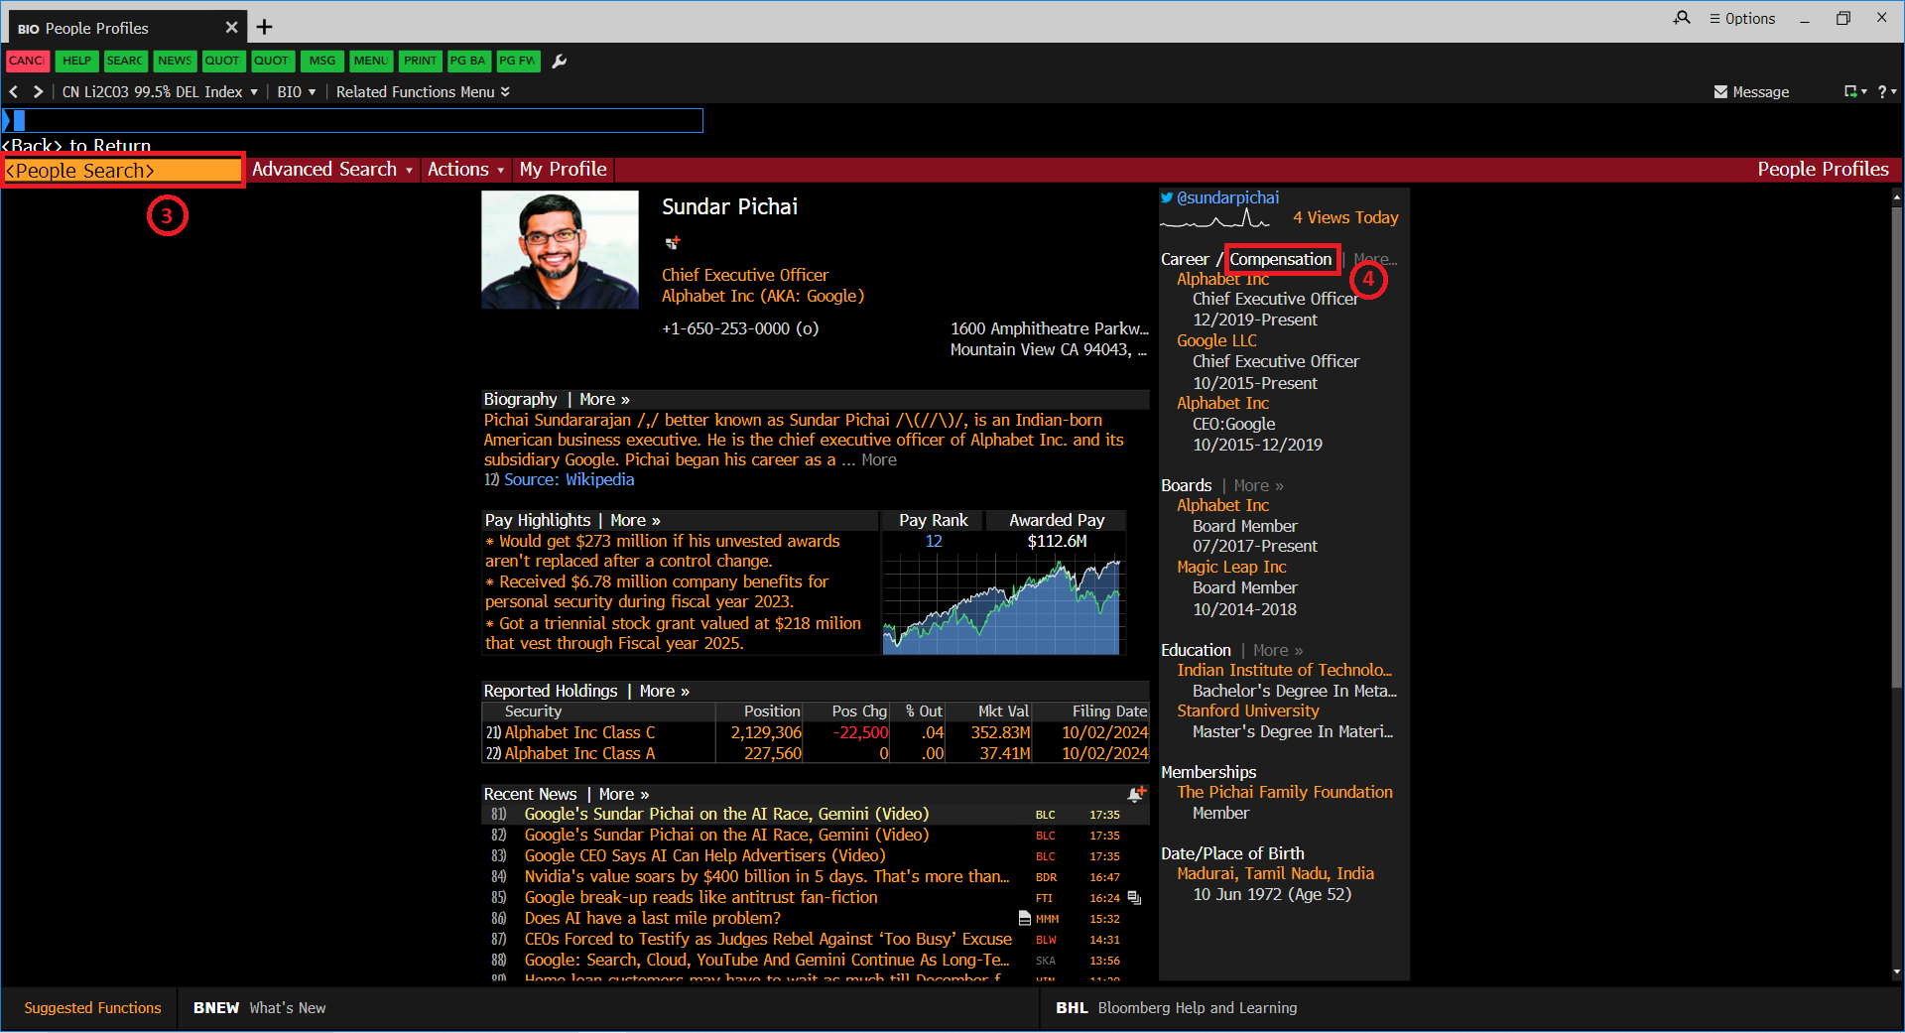Screen dimensions: 1905x1033
Task: Click the vertical scrollbar track
Action: coord(1897,585)
